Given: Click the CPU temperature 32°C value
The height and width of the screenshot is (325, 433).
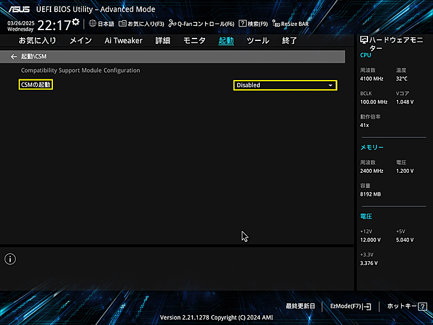Looking at the screenshot, I should pyautogui.click(x=402, y=79).
